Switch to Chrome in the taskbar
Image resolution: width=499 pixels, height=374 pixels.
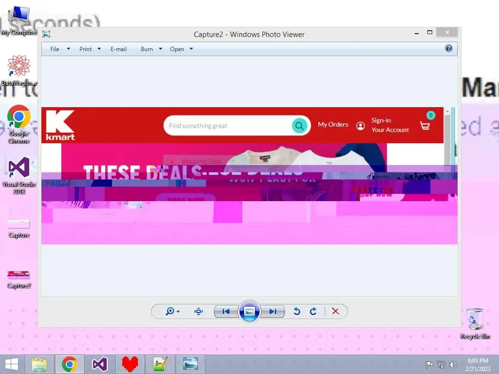[x=70, y=364]
